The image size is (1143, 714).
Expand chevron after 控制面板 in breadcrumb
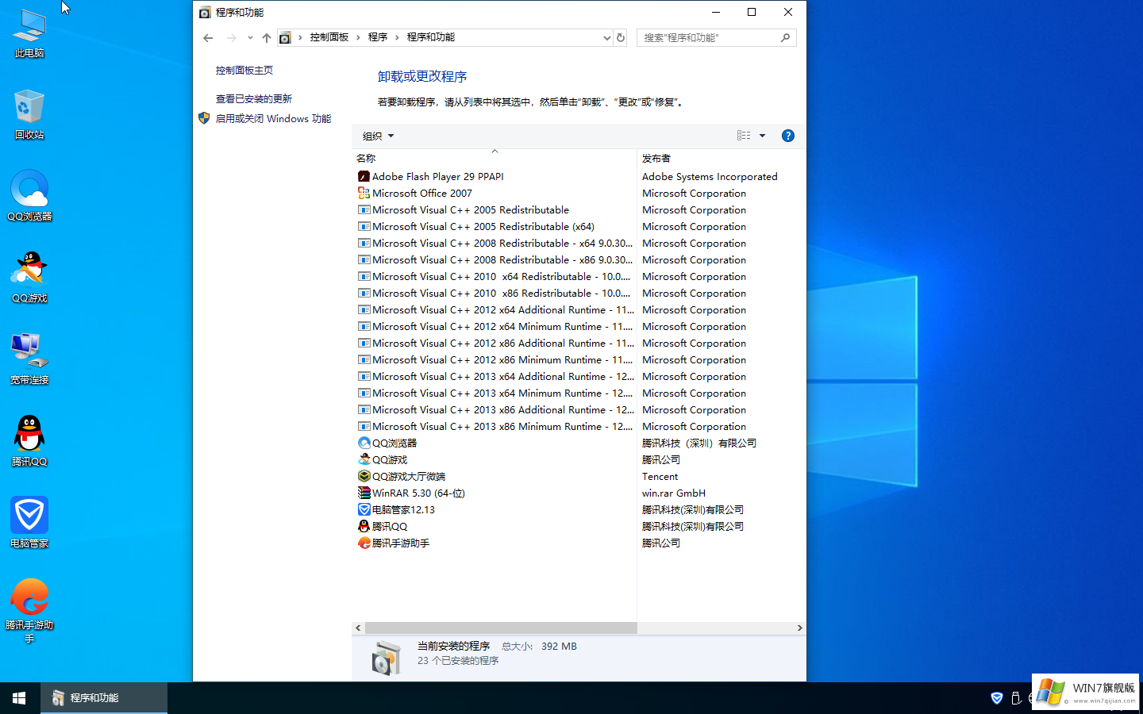pyautogui.click(x=358, y=37)
